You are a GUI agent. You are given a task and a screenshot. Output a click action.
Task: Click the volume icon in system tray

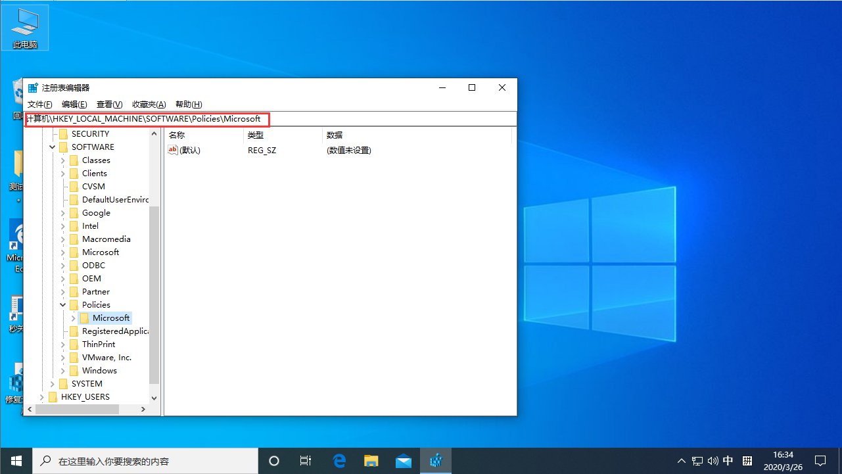pyautogui.click(x=713, y=461)
